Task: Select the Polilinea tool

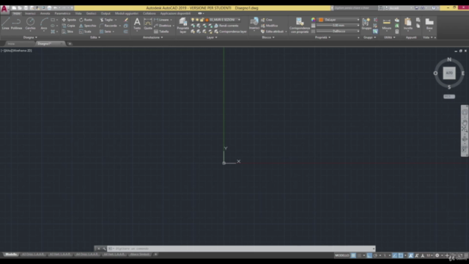Action: (16, 23)
